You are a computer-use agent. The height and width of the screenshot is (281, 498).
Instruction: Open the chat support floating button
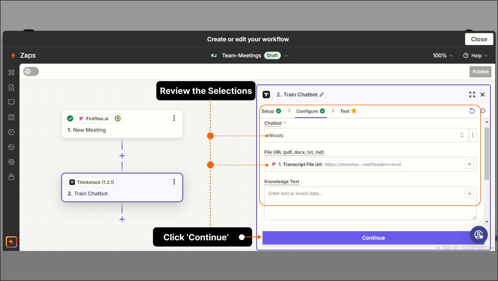[x=479, y=235]
